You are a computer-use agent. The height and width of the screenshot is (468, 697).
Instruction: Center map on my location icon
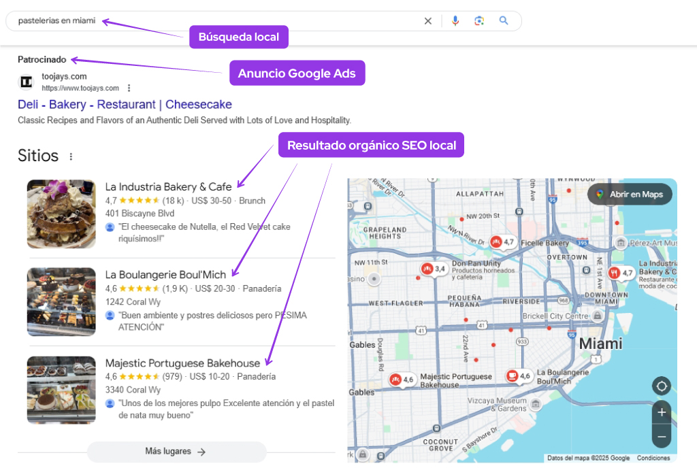point(662,386)
